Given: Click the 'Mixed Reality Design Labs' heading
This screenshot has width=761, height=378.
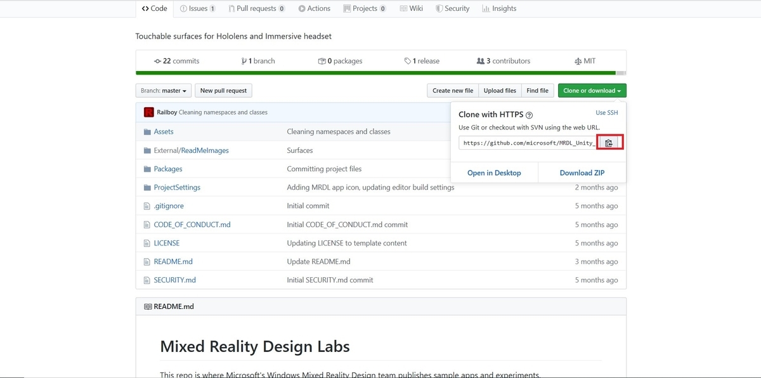Looking at the screenshot, I should tap(255, 347).
